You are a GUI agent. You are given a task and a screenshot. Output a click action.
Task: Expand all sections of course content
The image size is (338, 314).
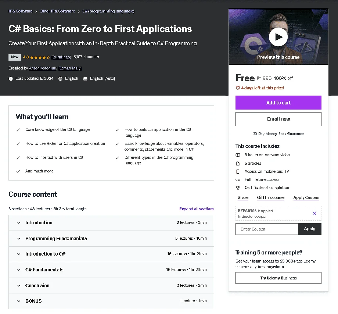pos(197,209)
